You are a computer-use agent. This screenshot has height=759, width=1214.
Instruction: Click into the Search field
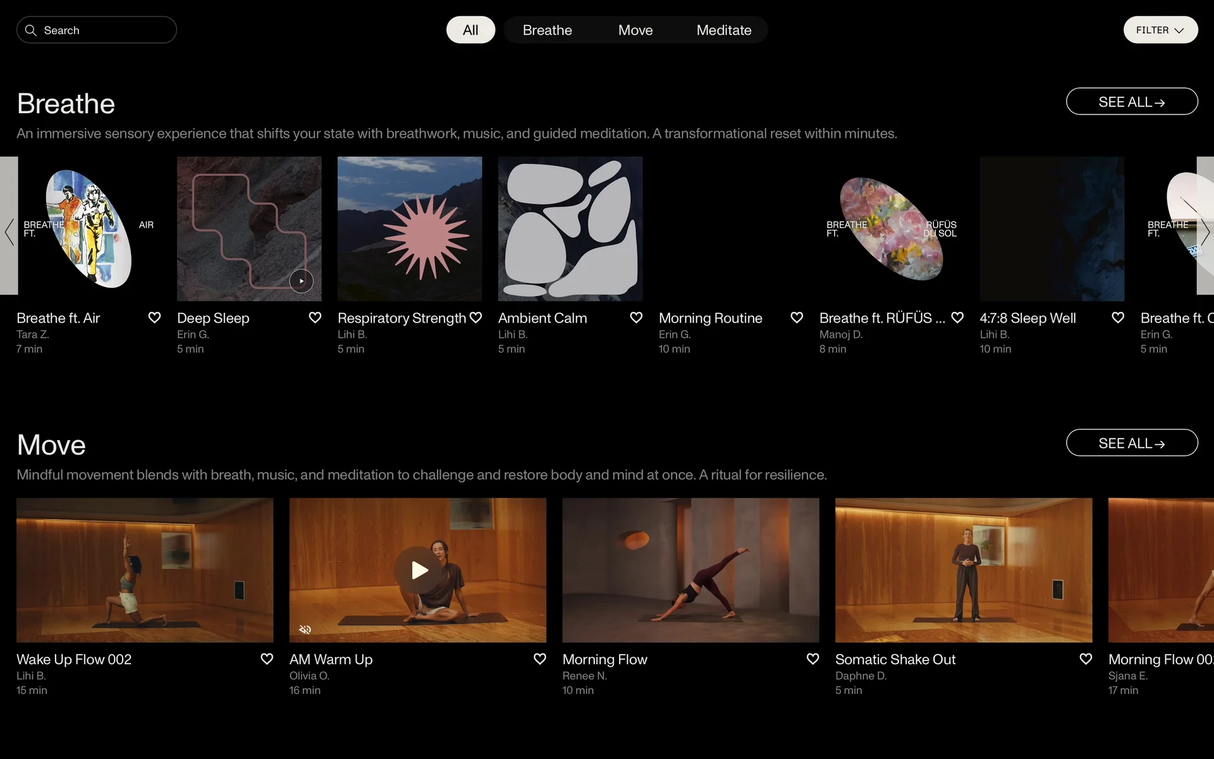click(104, 30)
